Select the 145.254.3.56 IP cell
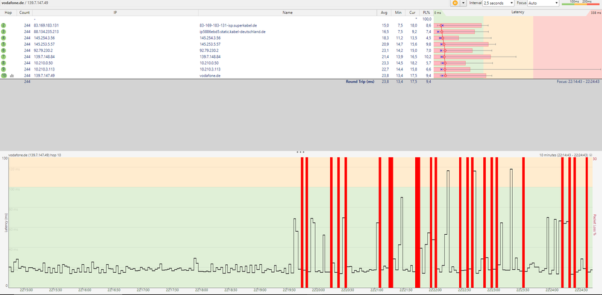 [x=44, y=38]
